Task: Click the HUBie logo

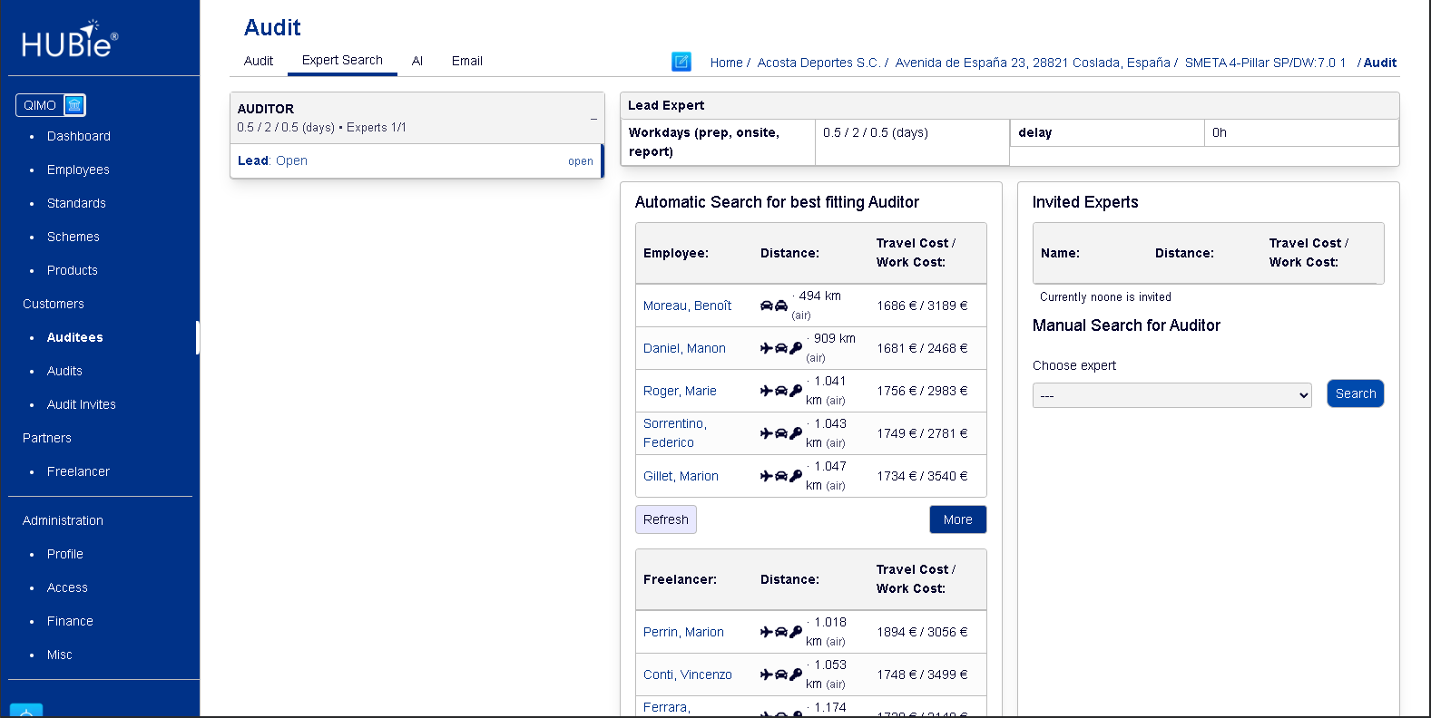Action: coord(70,40)
